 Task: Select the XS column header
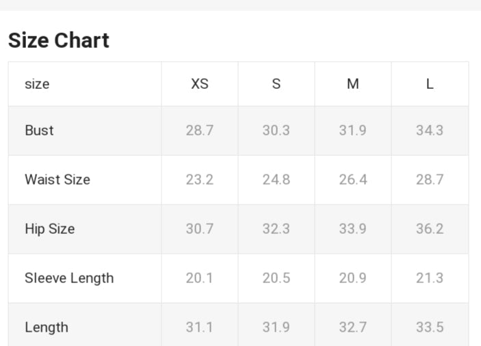click(199, 84)
